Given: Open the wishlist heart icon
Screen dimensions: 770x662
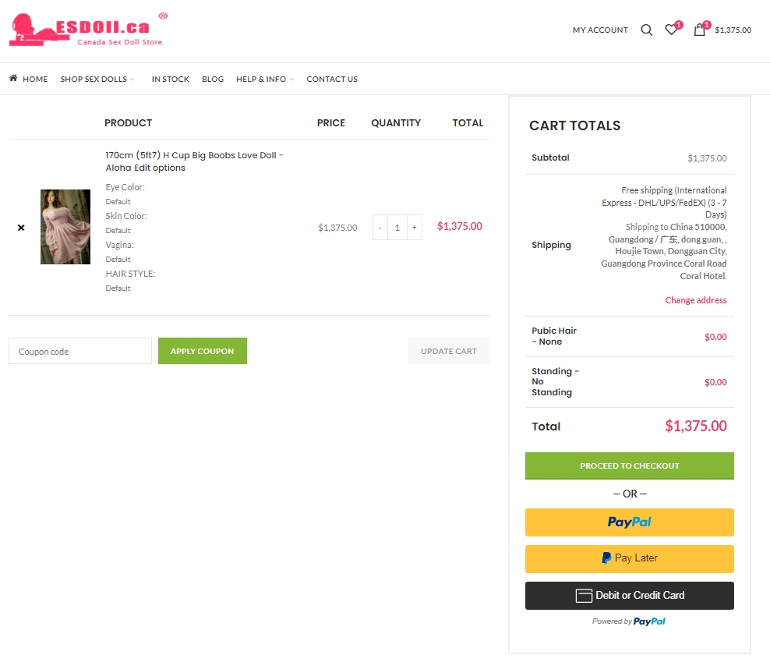Looking at the screenshot, I should 671,30.
